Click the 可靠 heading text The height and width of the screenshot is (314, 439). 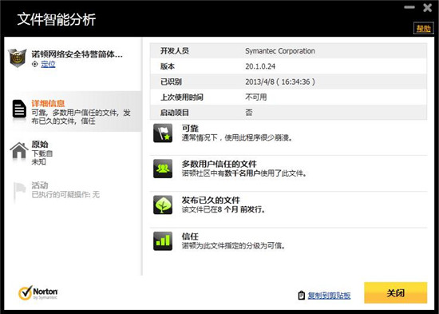190,128
